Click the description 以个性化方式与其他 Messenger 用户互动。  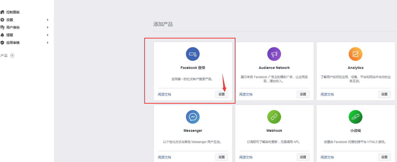tap(193, 142)
